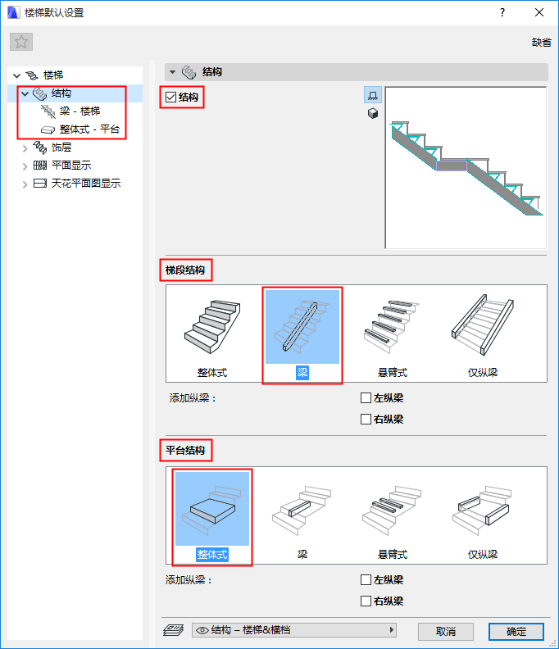Click the favorites star icon
The height and width of the screenshot is (649, 559).
coord(21,42)
